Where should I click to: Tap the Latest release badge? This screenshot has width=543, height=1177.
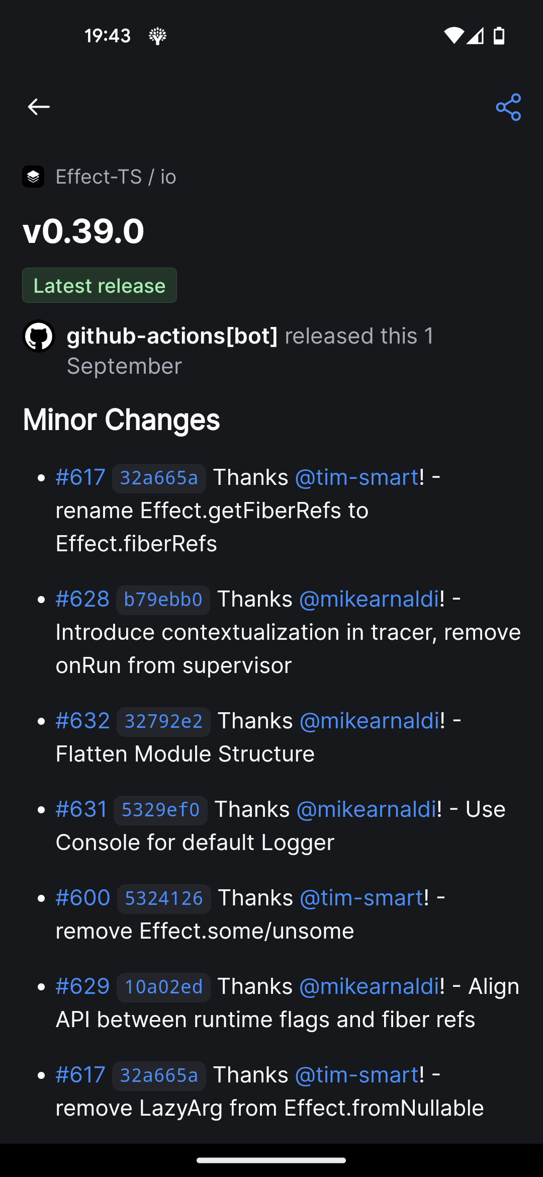coord(99,285)
